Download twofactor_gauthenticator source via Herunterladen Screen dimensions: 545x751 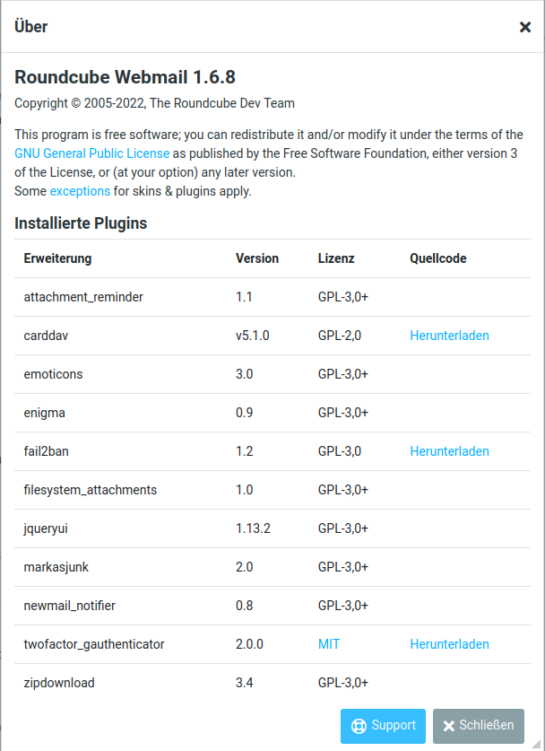449,644
